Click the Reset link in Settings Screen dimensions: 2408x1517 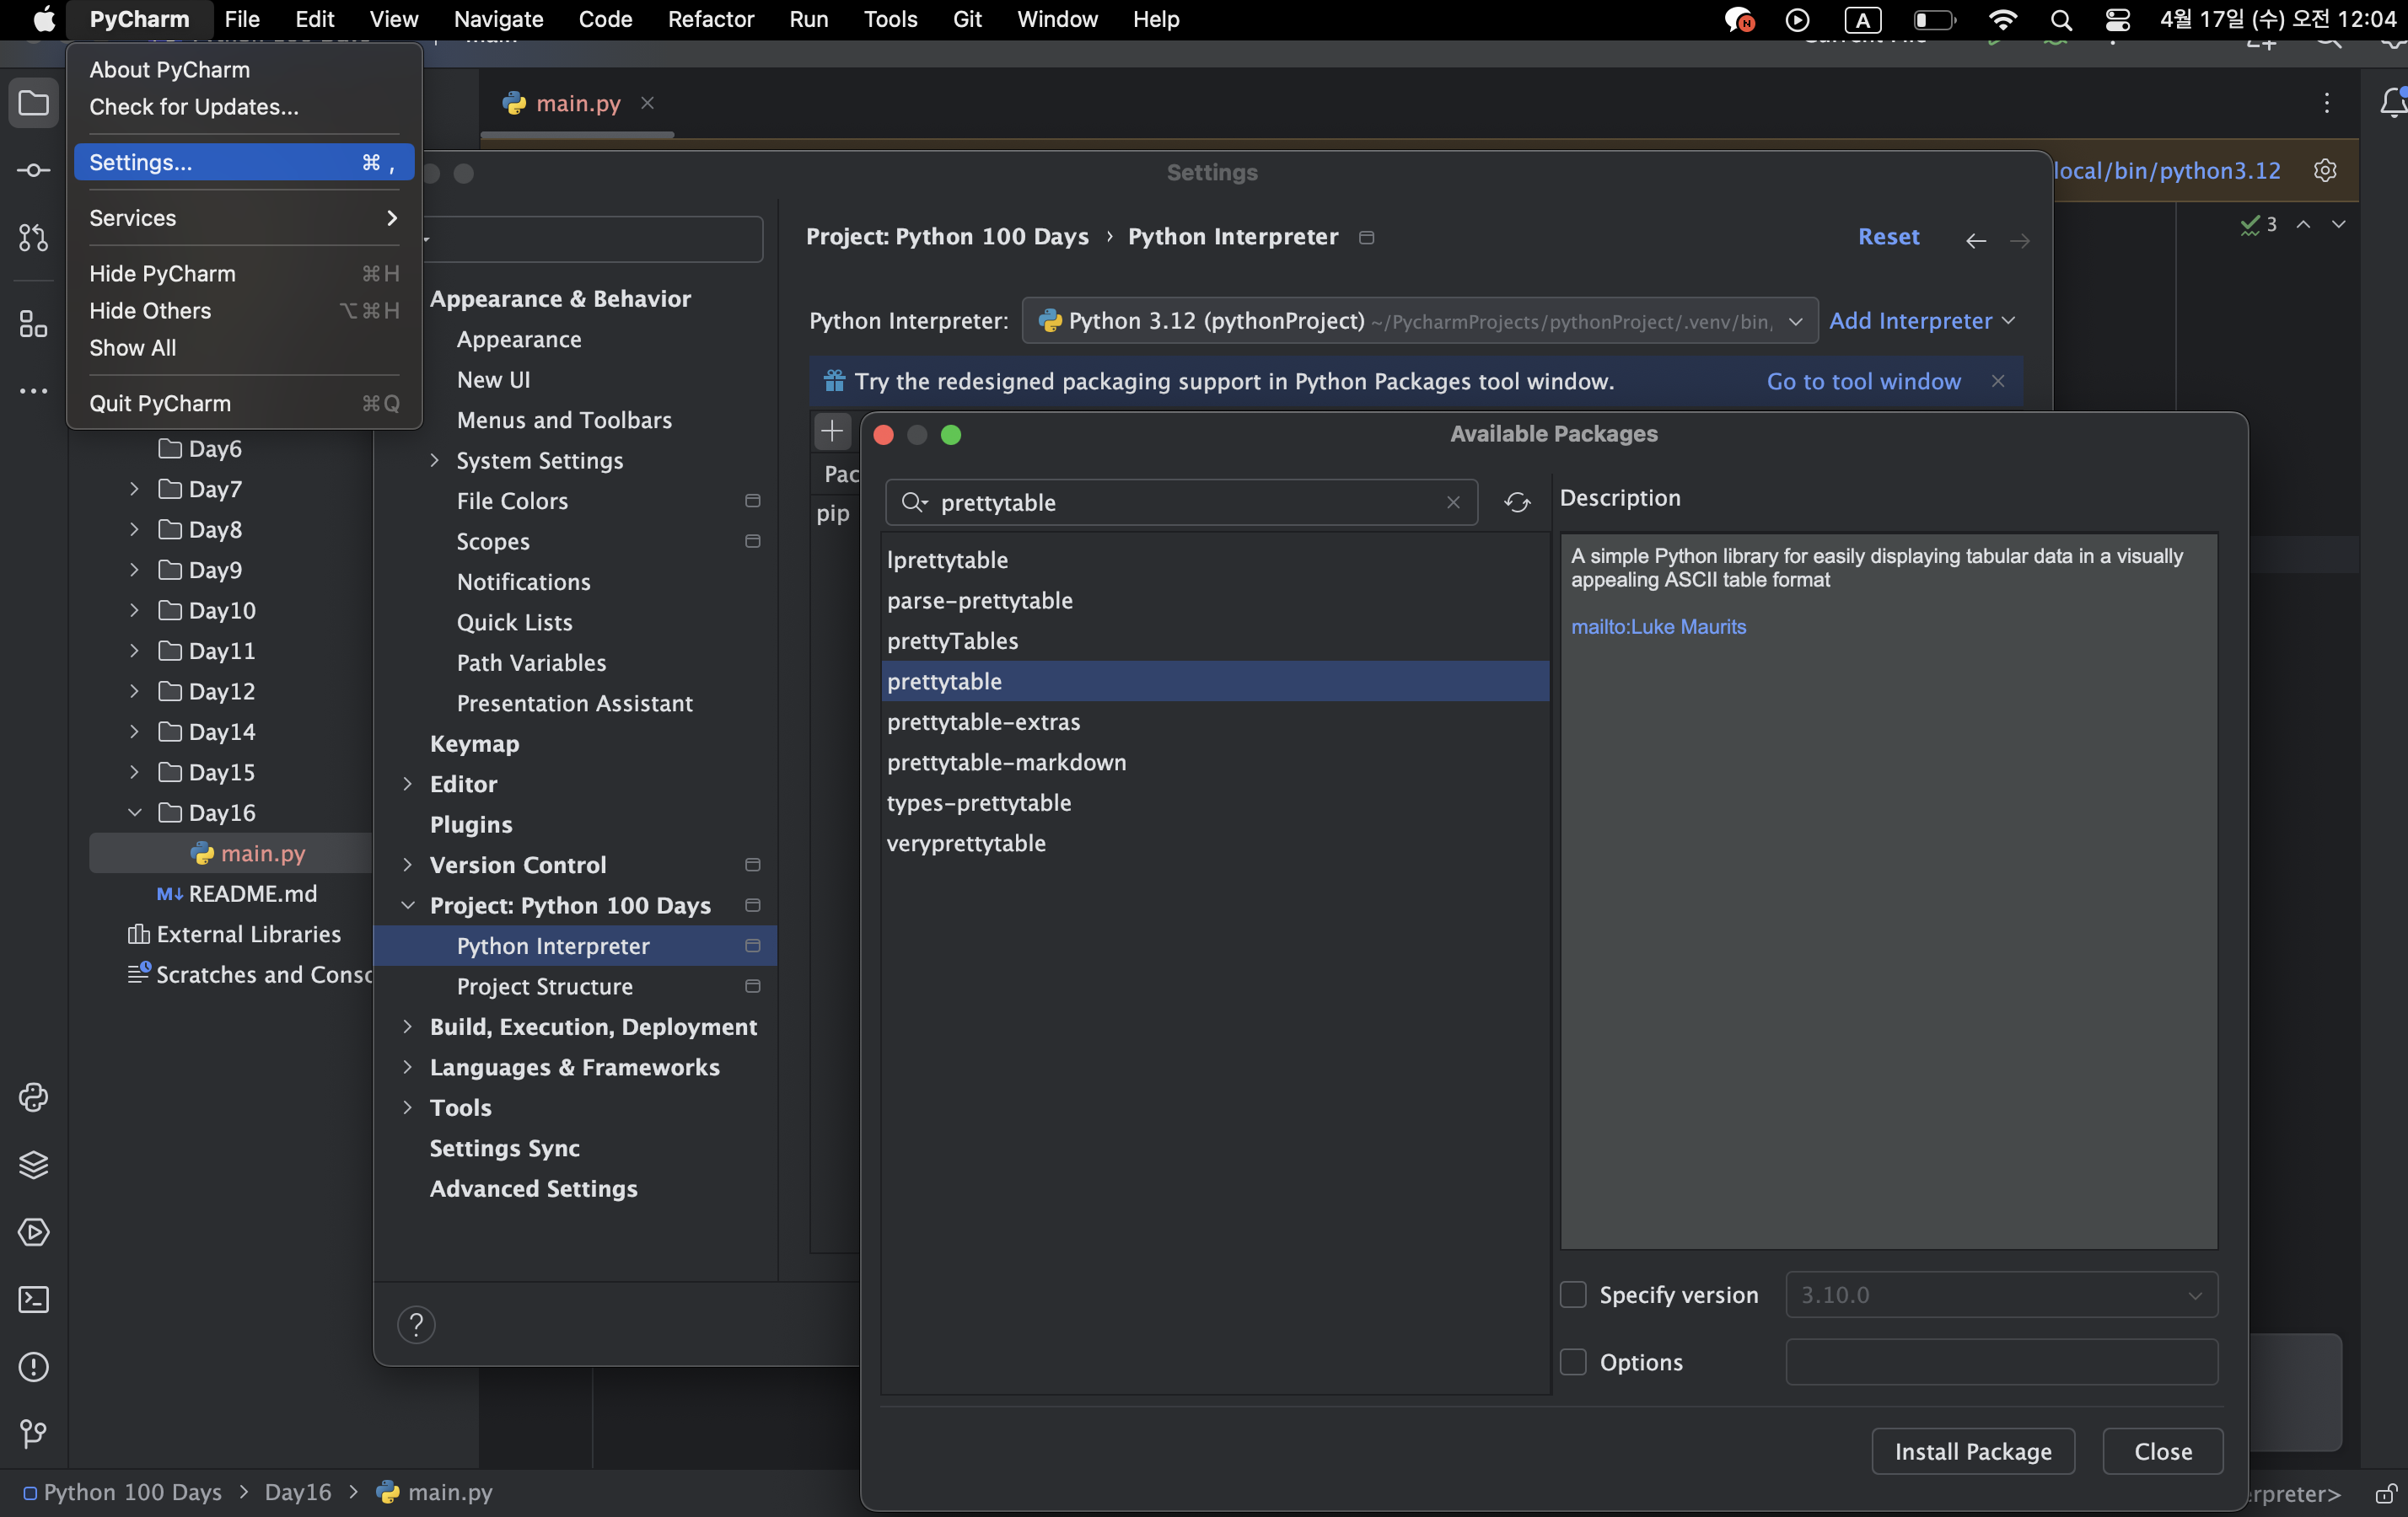(x=1888, y=237)
